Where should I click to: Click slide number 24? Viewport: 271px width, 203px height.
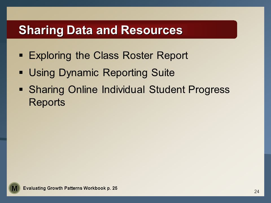pos(257,191)
